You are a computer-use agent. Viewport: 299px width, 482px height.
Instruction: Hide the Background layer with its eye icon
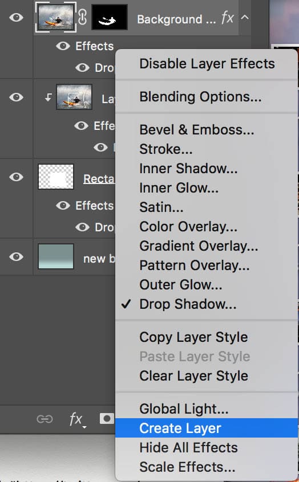[x=16, y=17]
